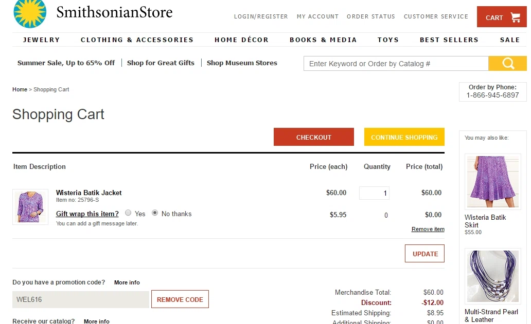The image size is (531, 324).
Task: Click Remove Code button
Action: [x=180, y=299]
